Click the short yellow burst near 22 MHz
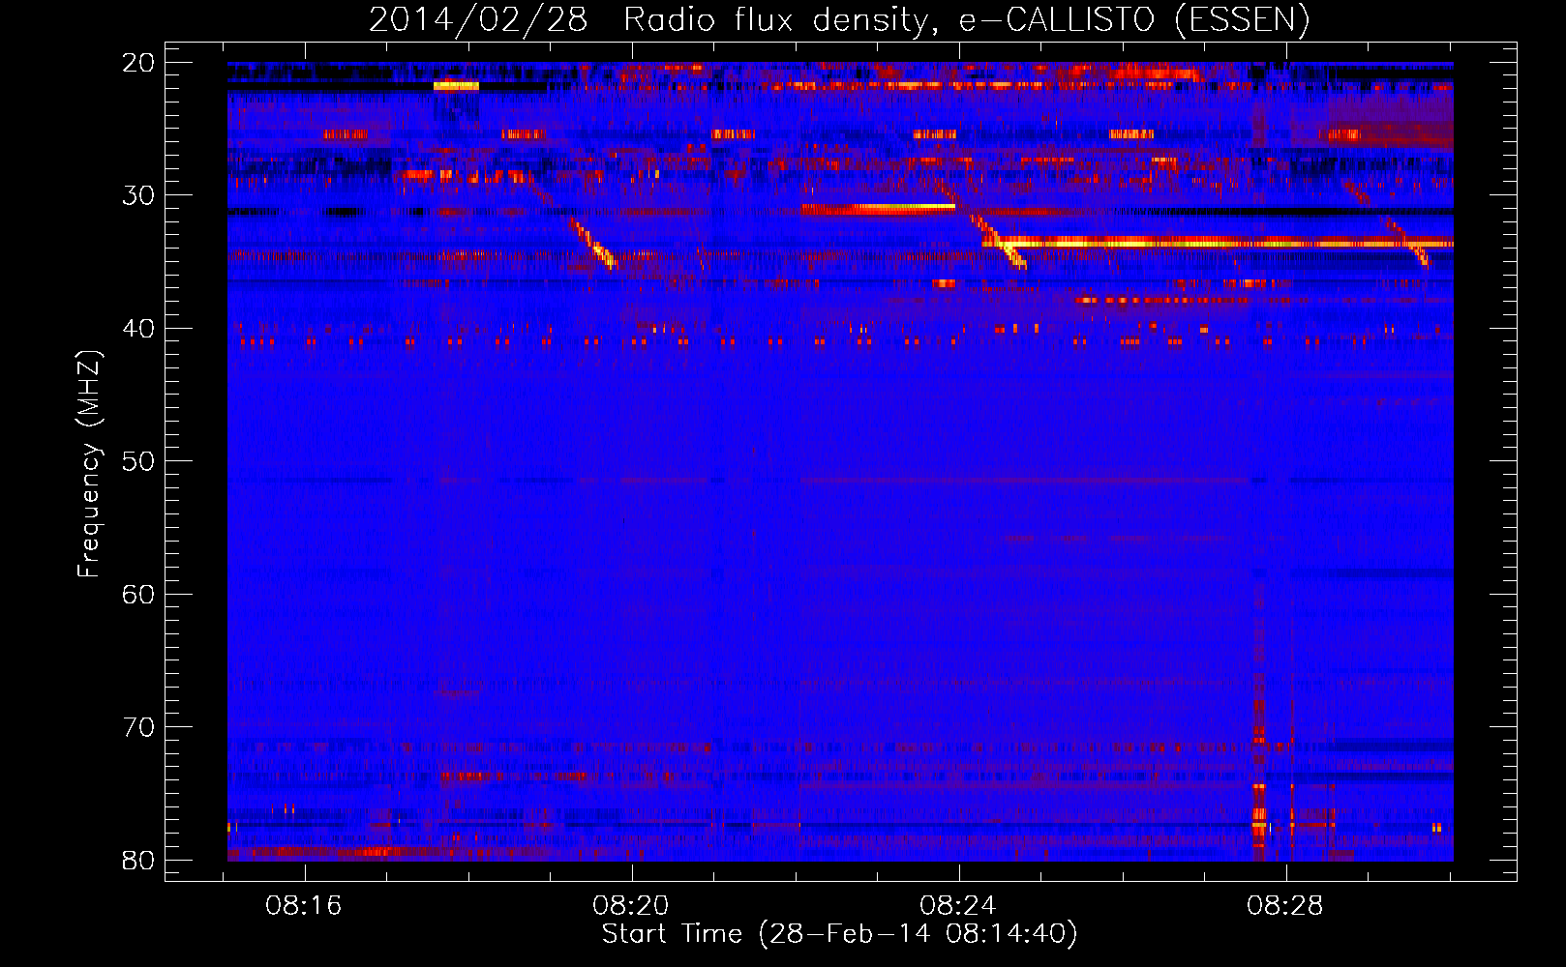This screenshot has height=967, width=1566. pos(456,85)
